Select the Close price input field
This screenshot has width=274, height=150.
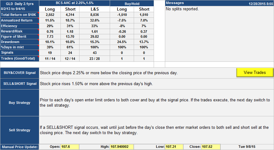[x=210, y=147]
